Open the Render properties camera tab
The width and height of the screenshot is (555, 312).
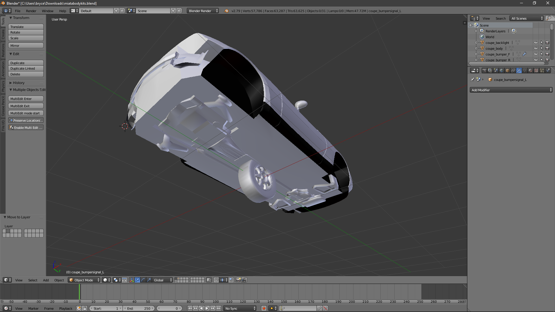(x=484, y=70)
